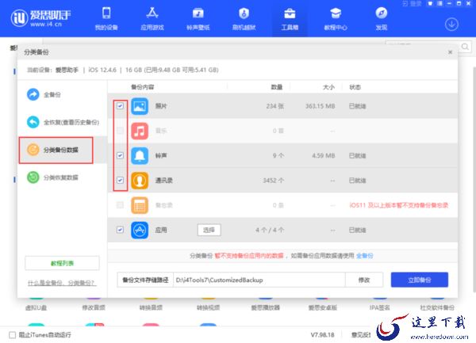Toggle the 通讯录 backup checkbox
476x343 pixels.
coord(121,181)
